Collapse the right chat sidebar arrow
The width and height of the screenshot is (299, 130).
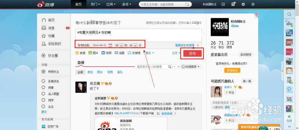tap(282, 71)
